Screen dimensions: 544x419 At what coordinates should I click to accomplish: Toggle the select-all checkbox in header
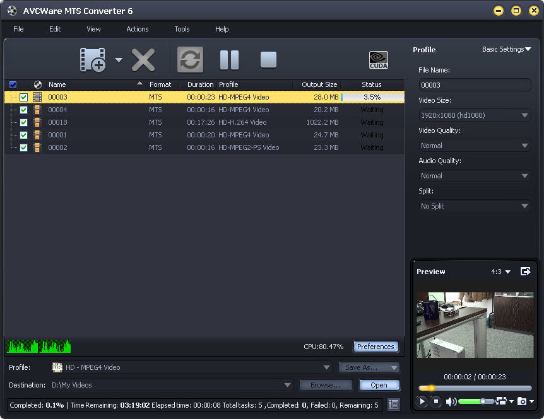click(x=13, y=84)
